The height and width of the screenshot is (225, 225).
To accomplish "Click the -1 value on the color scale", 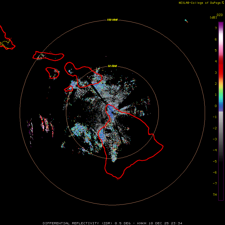I will click(215, 117).
